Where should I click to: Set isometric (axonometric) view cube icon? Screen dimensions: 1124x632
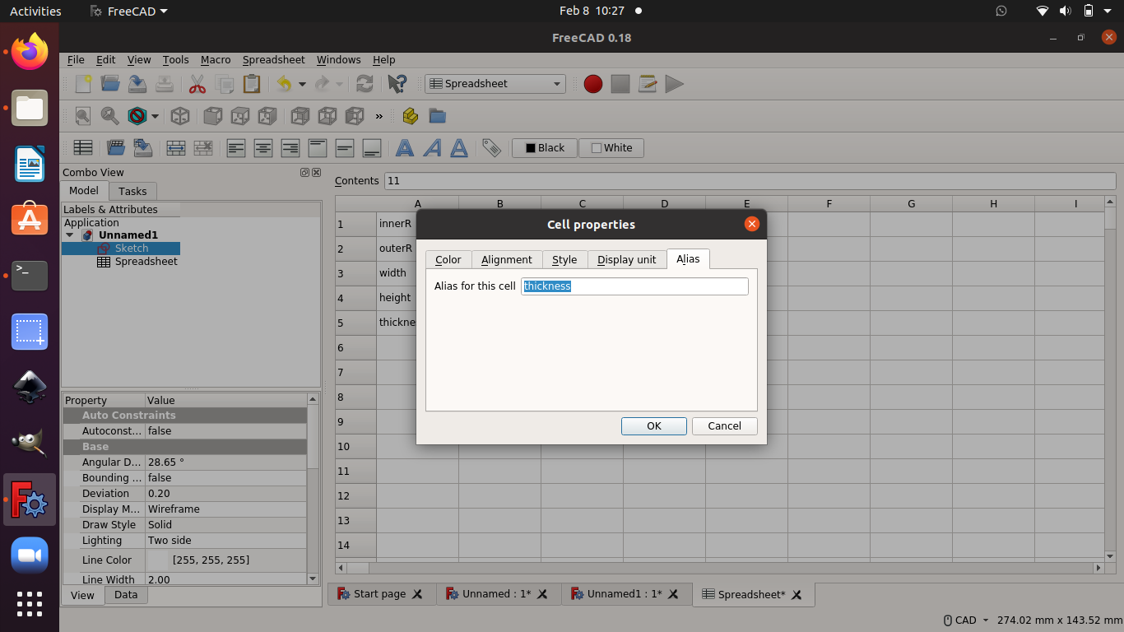(180, 116)
